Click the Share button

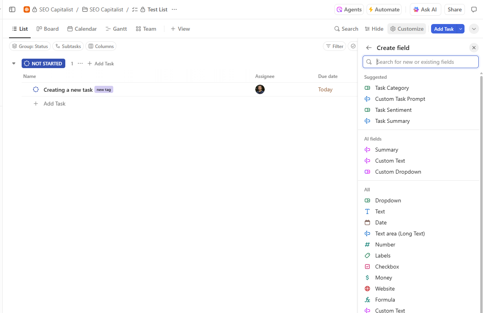pyautogui.click(x=455, y=9)
